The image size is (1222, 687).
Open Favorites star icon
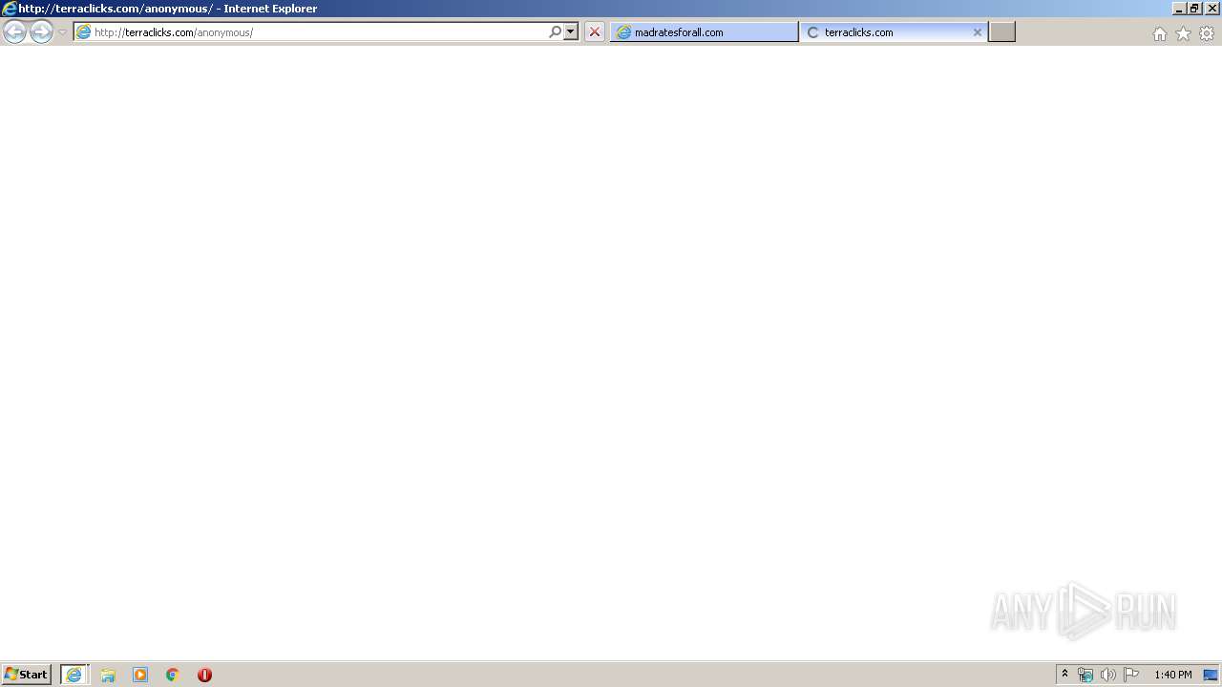click(x=1183, y=33)
